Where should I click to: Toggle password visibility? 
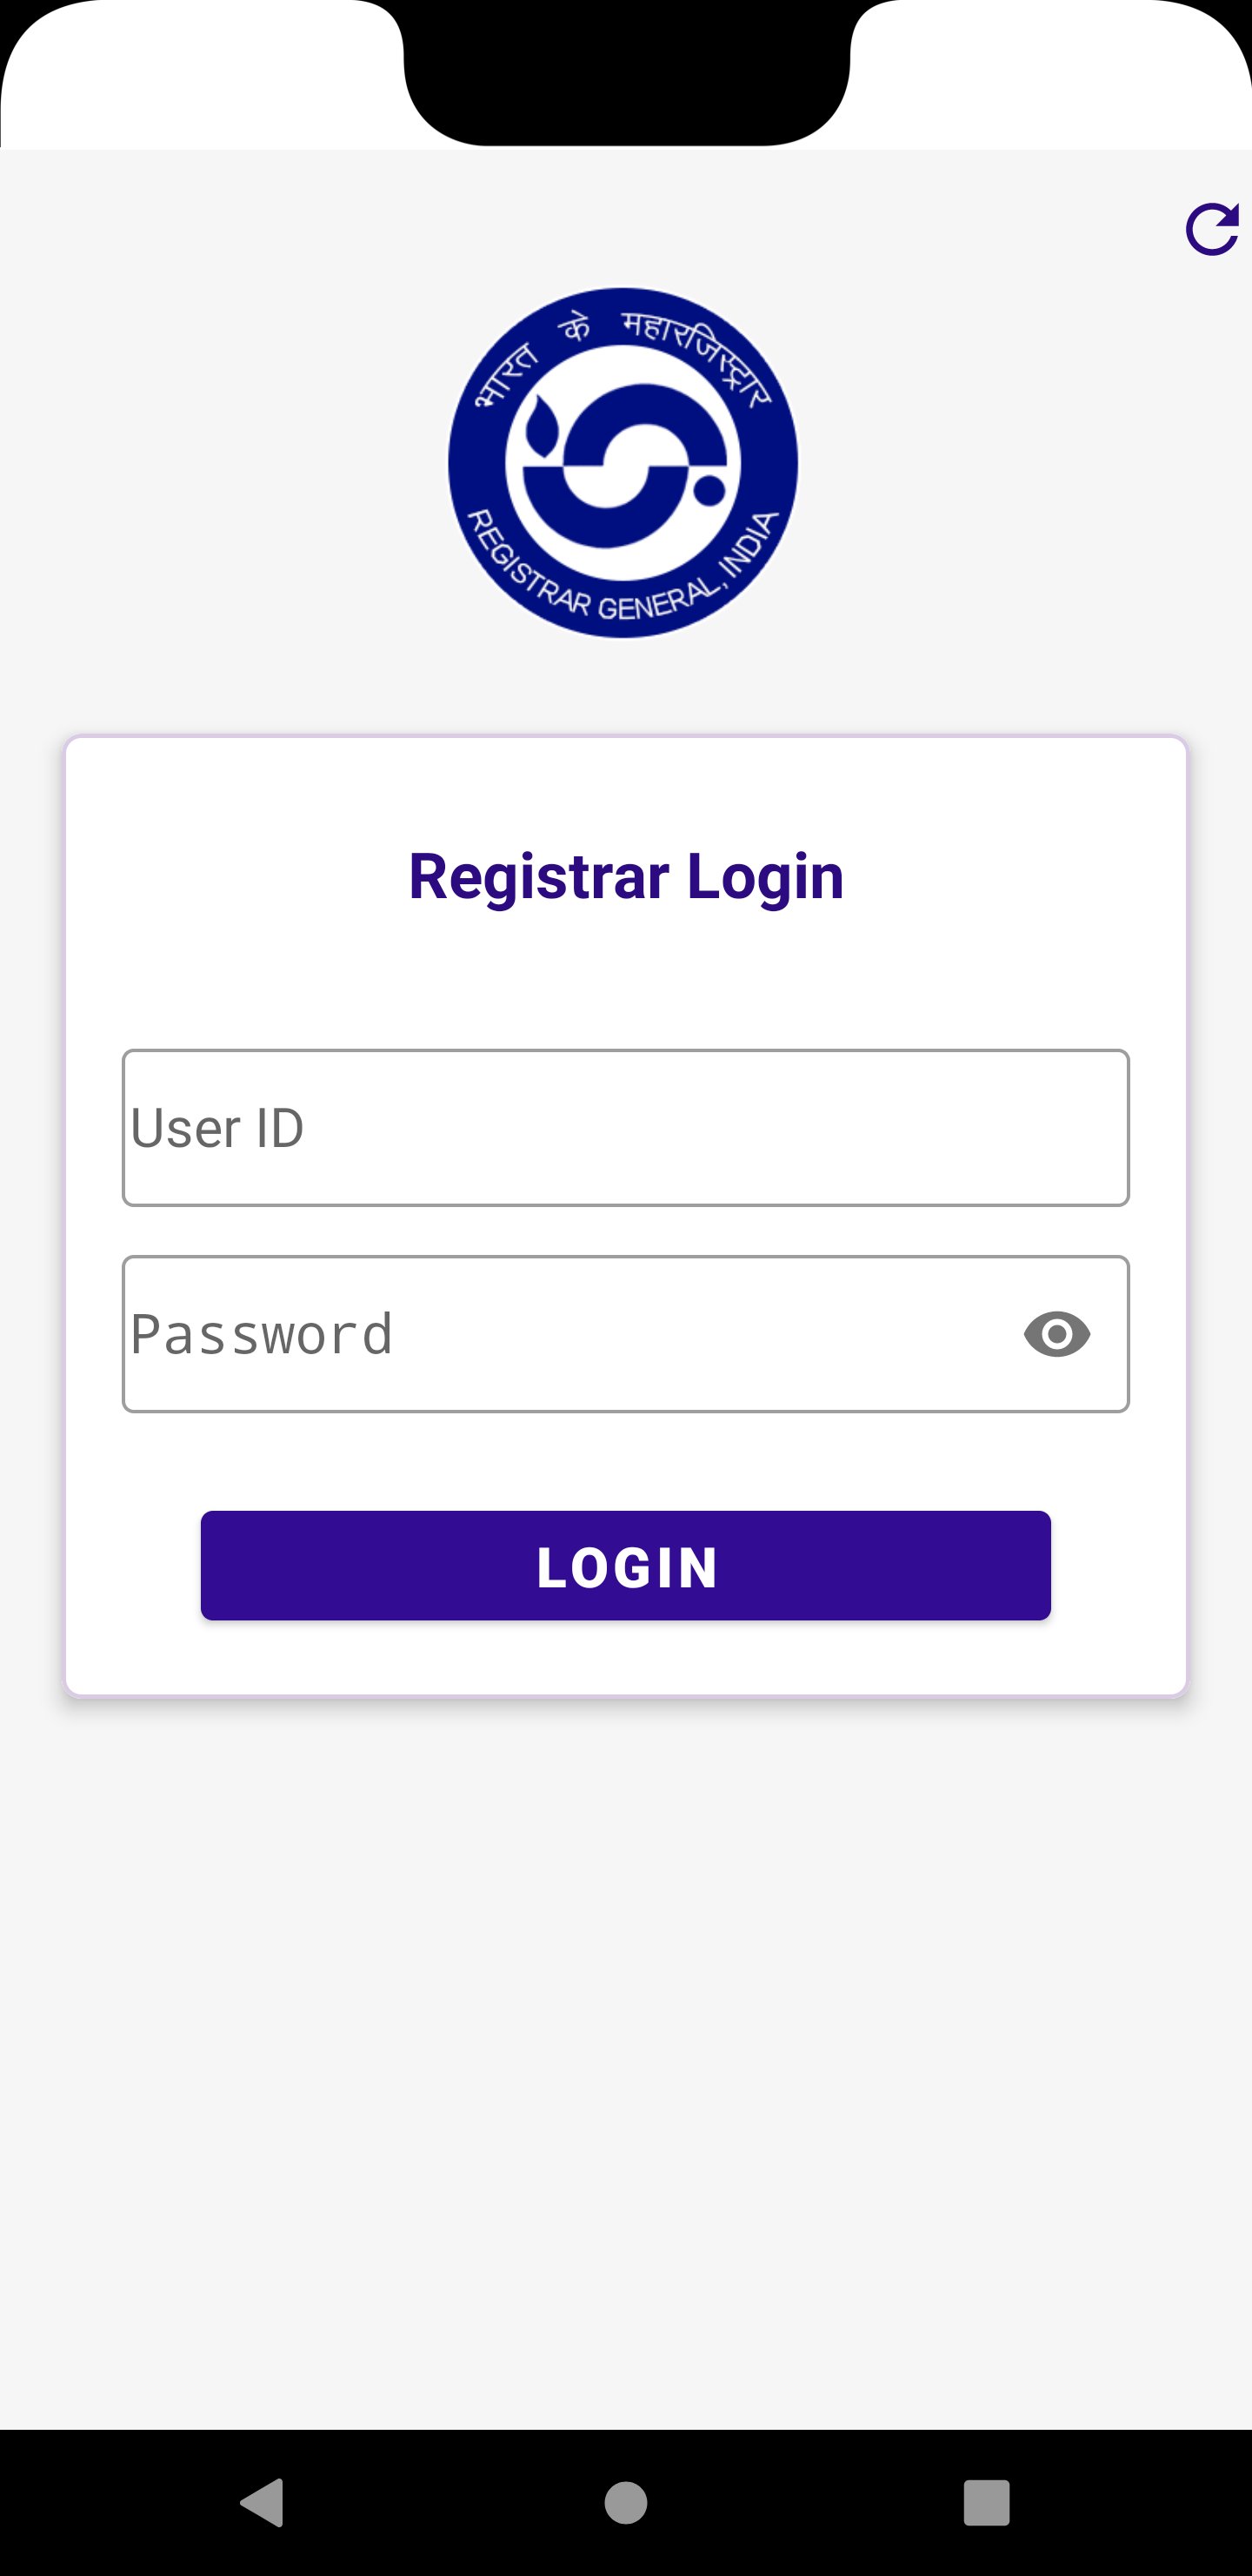click(x=1056, y=1334)
